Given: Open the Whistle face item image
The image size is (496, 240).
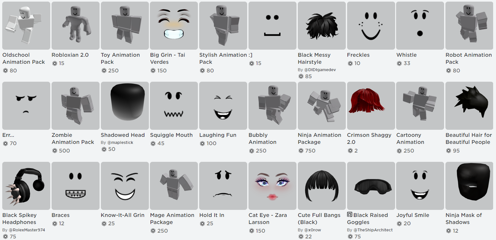Looking at the screenshot, I should [x=420, y=26].
